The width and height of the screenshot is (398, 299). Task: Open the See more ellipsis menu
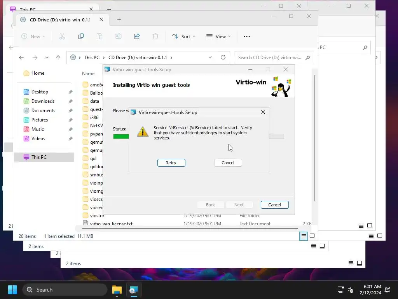(247, 36)
